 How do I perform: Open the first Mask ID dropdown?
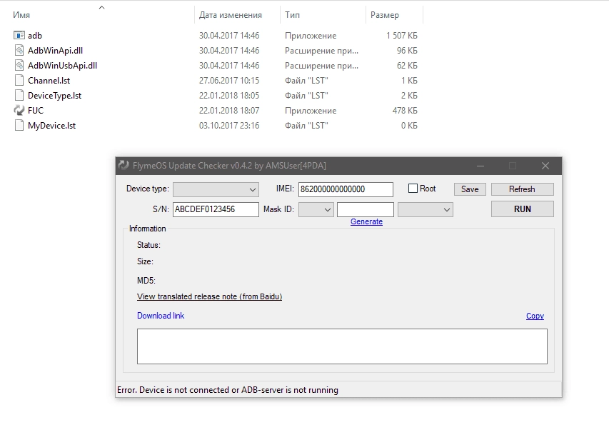coord(316,210)
